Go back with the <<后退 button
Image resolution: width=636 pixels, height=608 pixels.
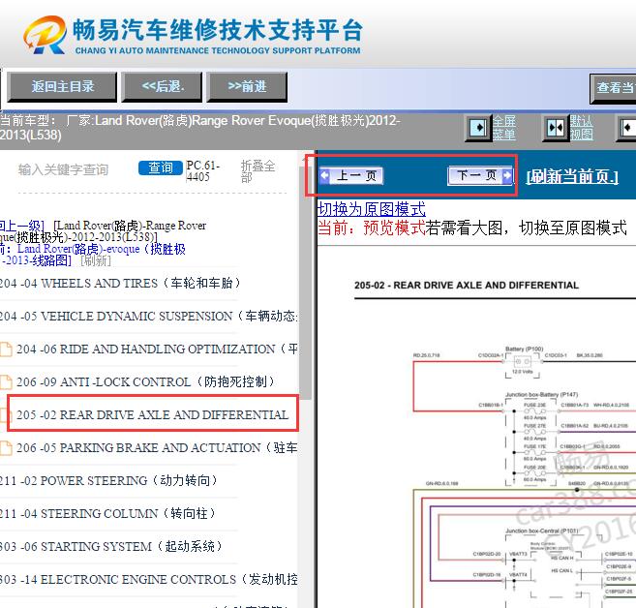click(x=163, y=87)
